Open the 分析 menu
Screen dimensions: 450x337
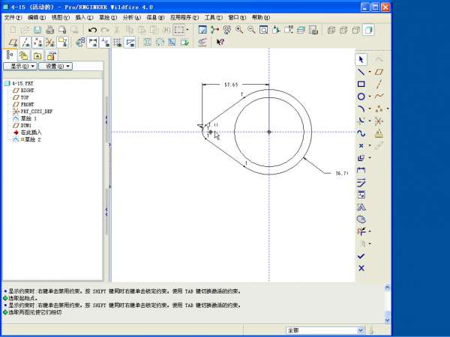[130, 16]
